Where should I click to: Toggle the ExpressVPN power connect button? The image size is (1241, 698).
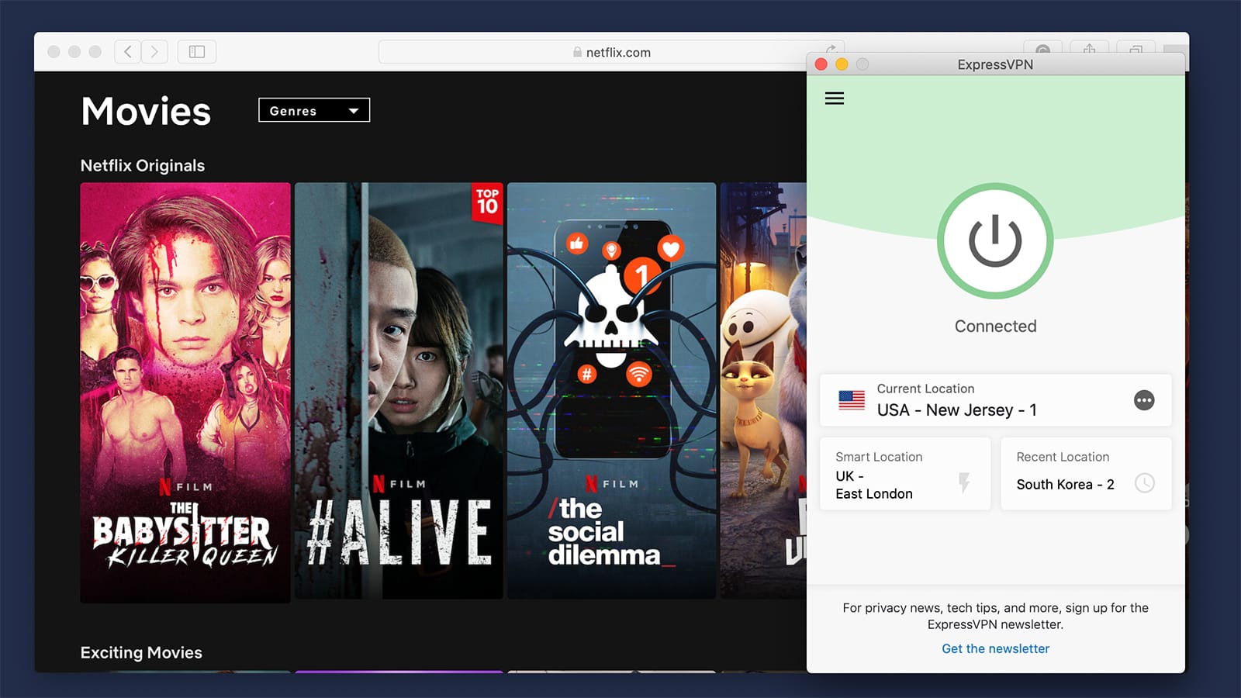coord(995,241)
